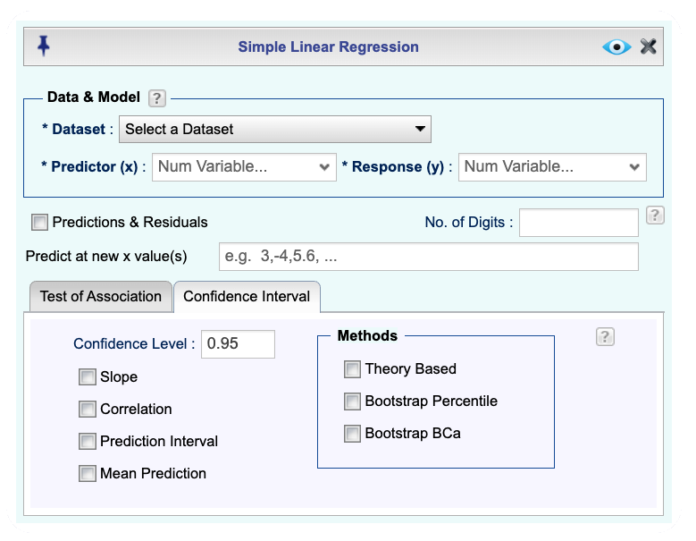Open help for Data & Model
The width and height of the screenshot is (696, 541).
click(156, 98)
